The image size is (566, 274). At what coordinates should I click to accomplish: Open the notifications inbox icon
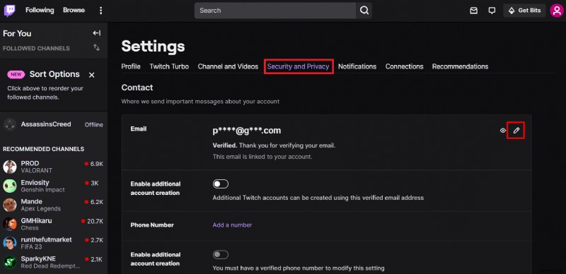(x=473, y=11)
